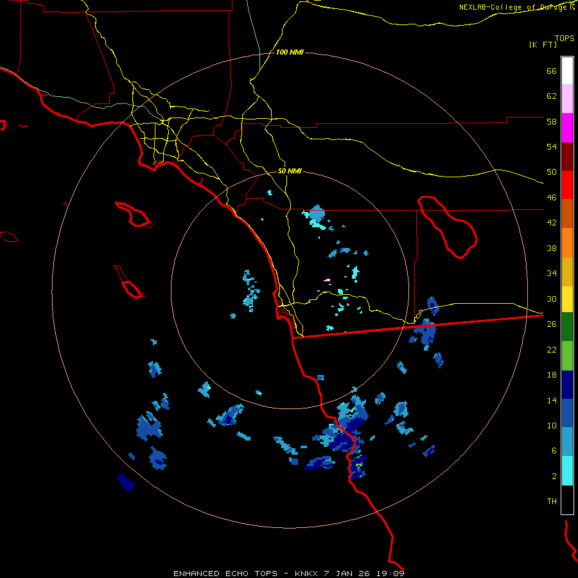This screenshot has width=578, height=578.
Task: Click the gold legend swatch
Action: coord(567,272)
